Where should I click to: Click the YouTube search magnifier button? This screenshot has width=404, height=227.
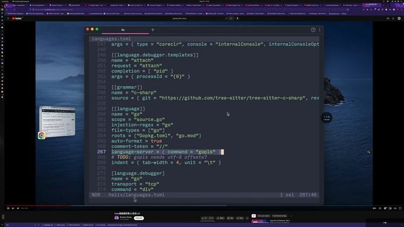coord(231,18)
